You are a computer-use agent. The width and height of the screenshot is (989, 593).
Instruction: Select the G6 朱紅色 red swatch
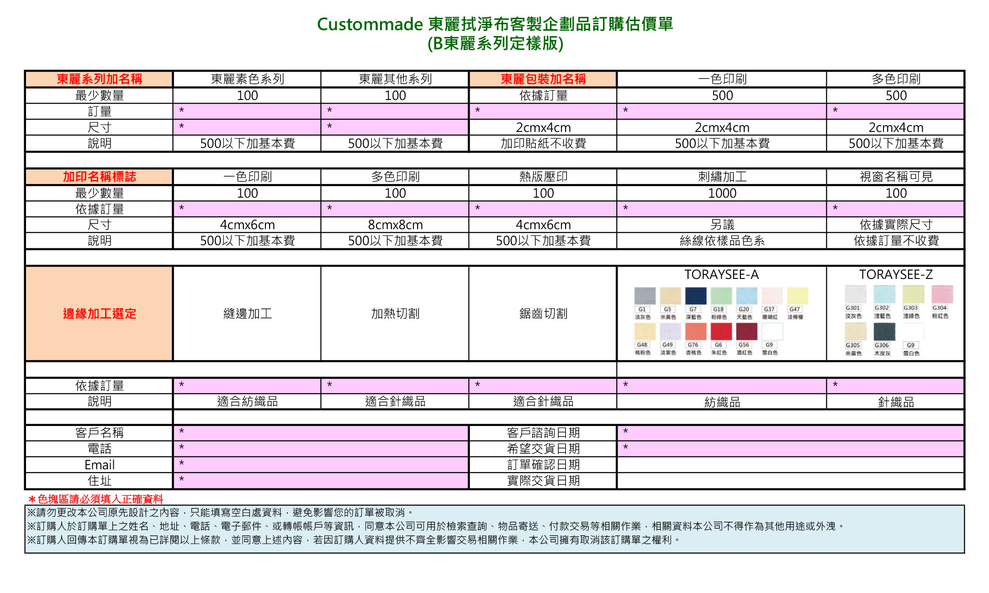pos(721,331)
